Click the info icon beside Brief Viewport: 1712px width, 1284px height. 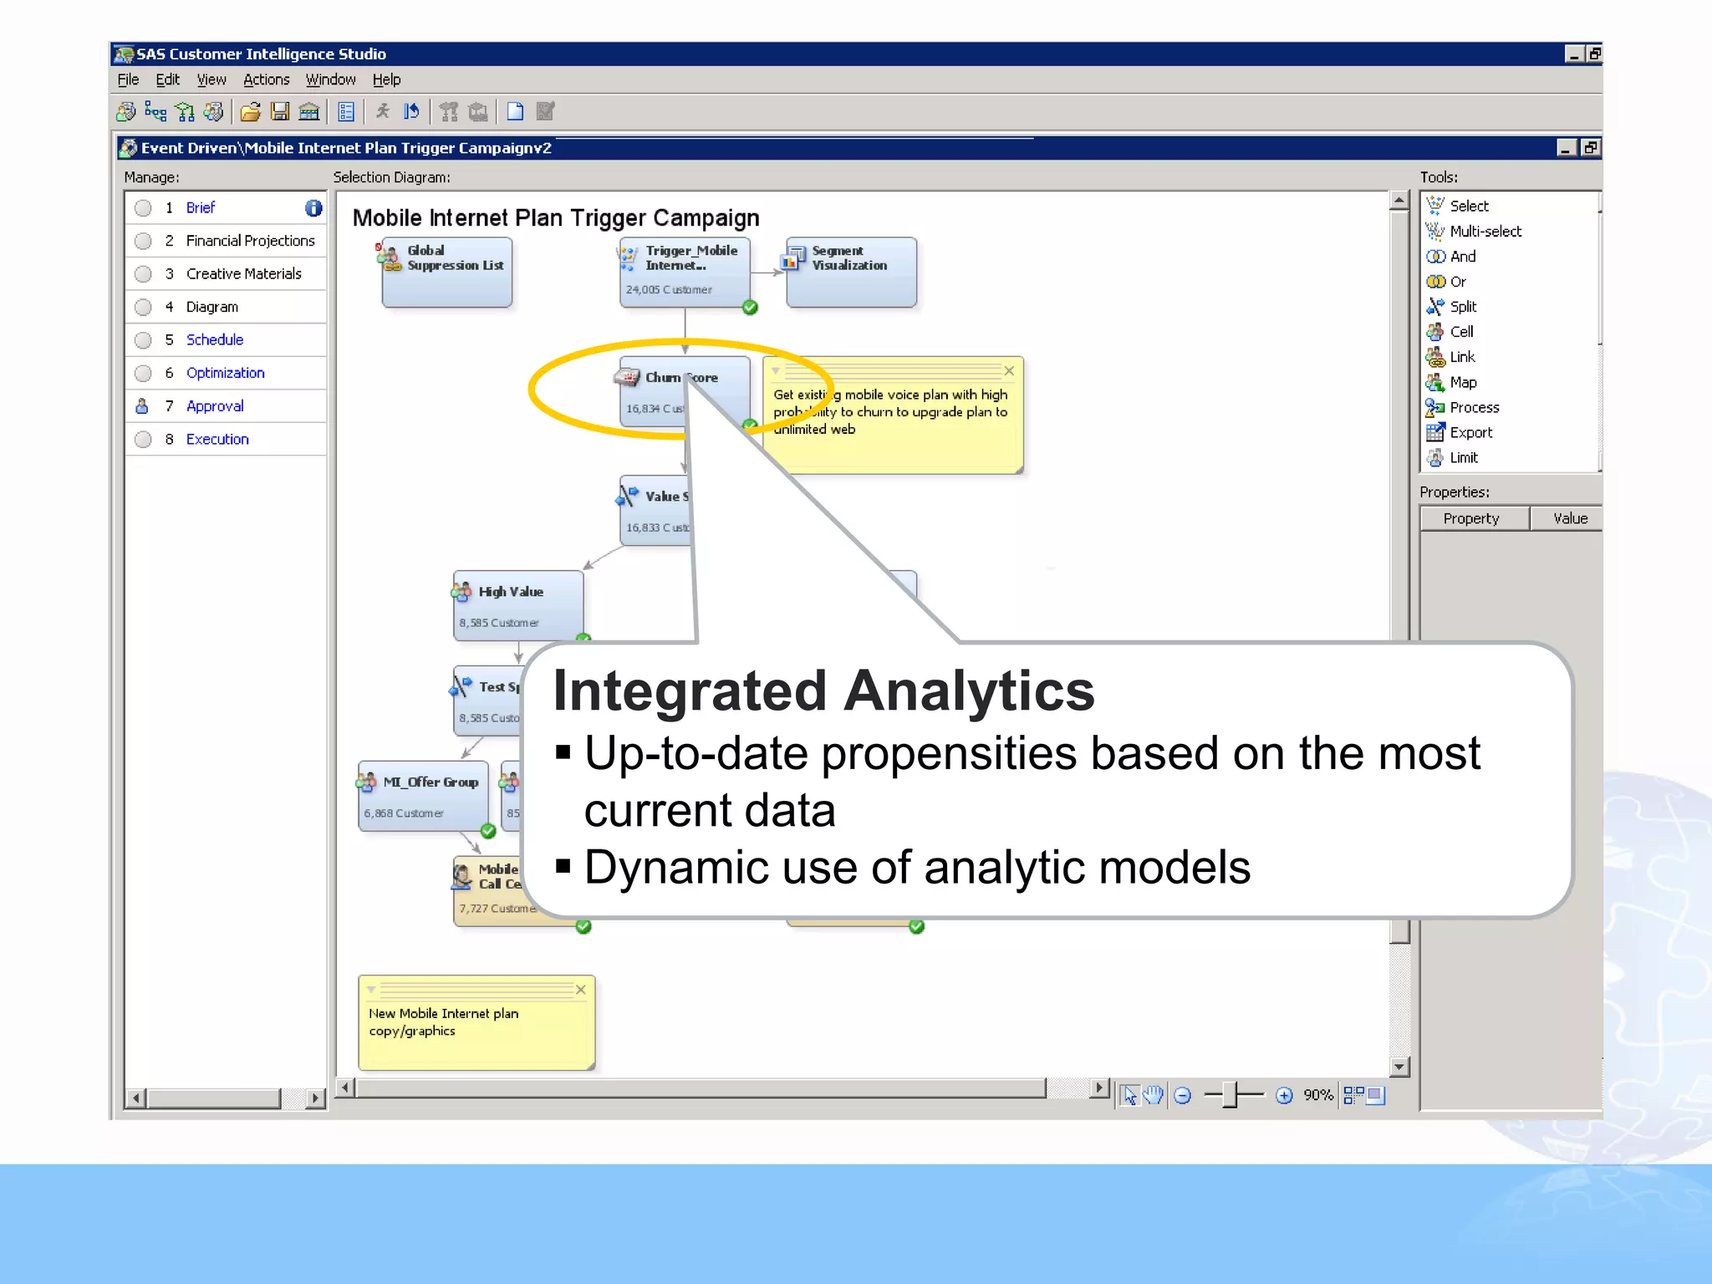click(x=313, y=208)
